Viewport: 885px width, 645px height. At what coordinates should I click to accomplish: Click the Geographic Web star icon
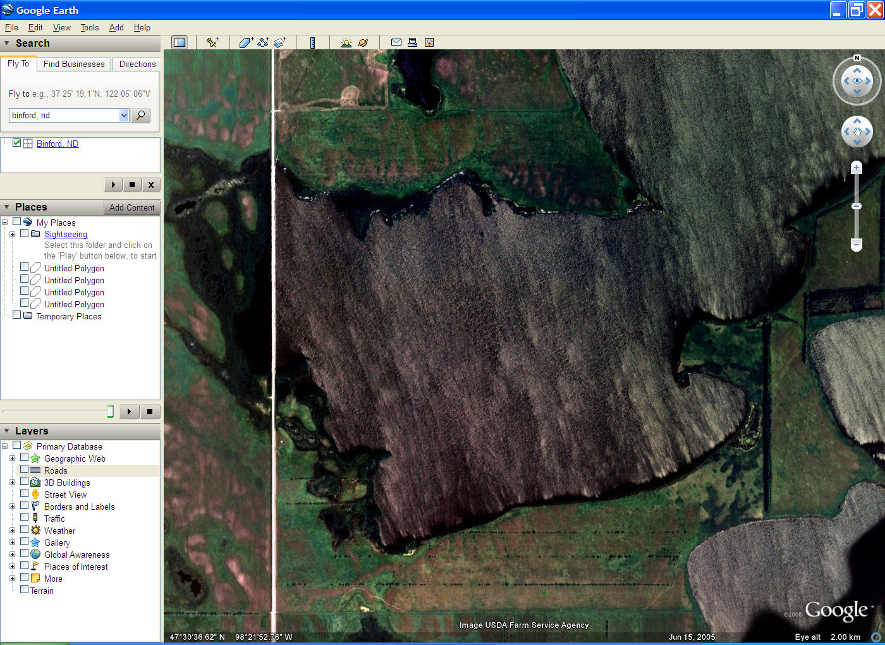(x=35, y=458)
